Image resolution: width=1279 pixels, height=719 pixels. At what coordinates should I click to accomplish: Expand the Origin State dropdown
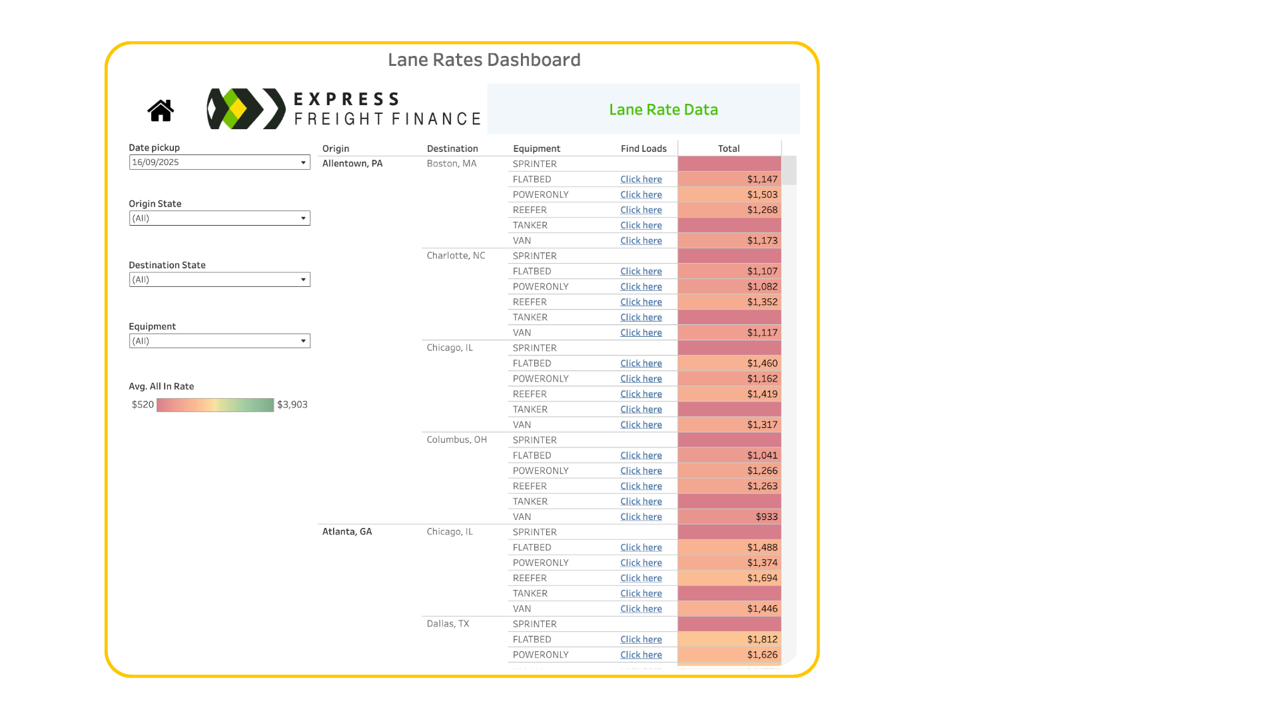[x=219, y=218]
